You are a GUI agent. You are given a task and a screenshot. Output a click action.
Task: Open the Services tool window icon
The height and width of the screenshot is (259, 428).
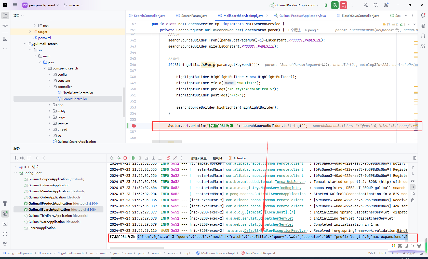pyautogui.click(x=5, y=214)
